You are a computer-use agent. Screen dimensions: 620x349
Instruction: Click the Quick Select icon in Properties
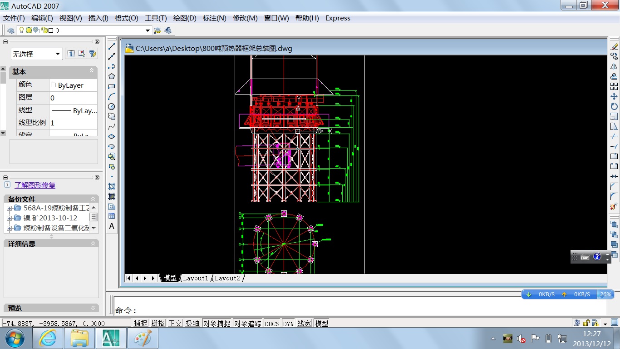93,54
